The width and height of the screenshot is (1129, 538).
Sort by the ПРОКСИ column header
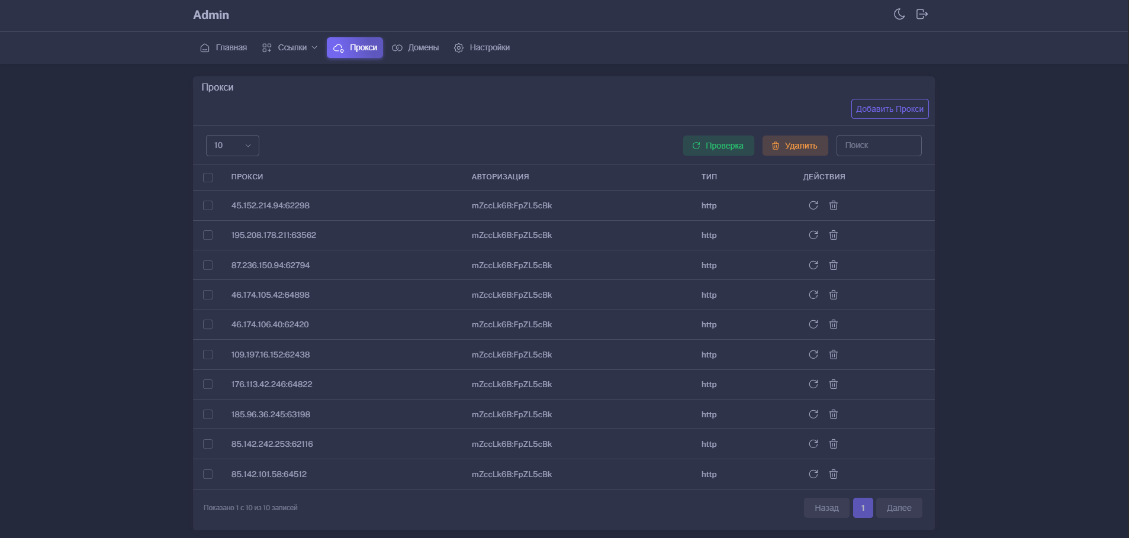[x=247, y=177]
